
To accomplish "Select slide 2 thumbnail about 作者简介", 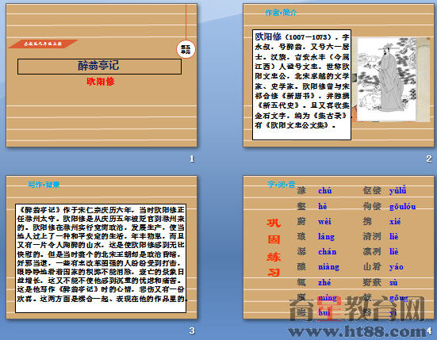I will click(339, 75).
